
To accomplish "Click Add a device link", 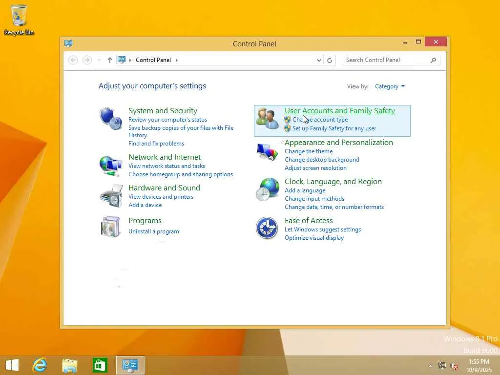I will pos(145,205).
